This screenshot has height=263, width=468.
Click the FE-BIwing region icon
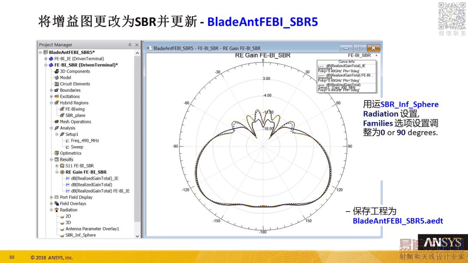point(62,109)
